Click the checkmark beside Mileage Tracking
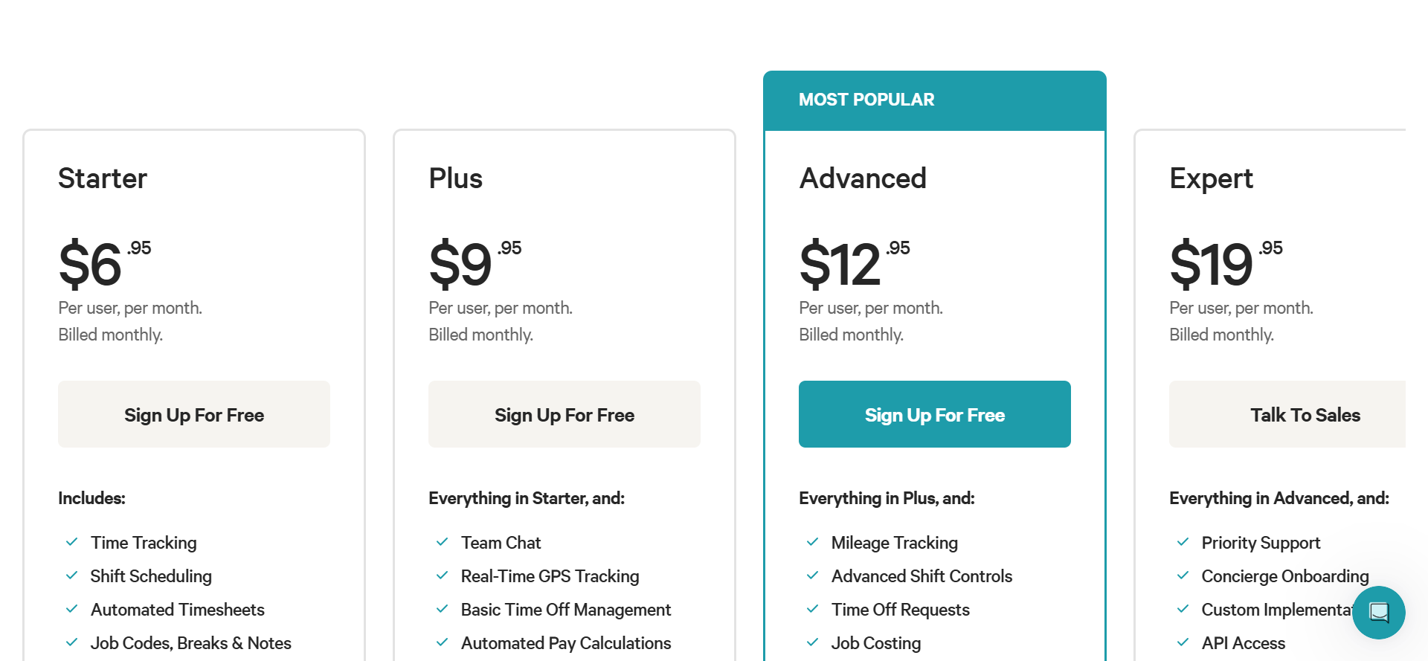 pyautogui.click(x=812, y=542)
